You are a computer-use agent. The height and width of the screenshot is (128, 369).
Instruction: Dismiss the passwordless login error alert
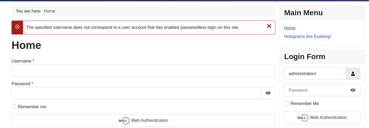pos(269,26)
